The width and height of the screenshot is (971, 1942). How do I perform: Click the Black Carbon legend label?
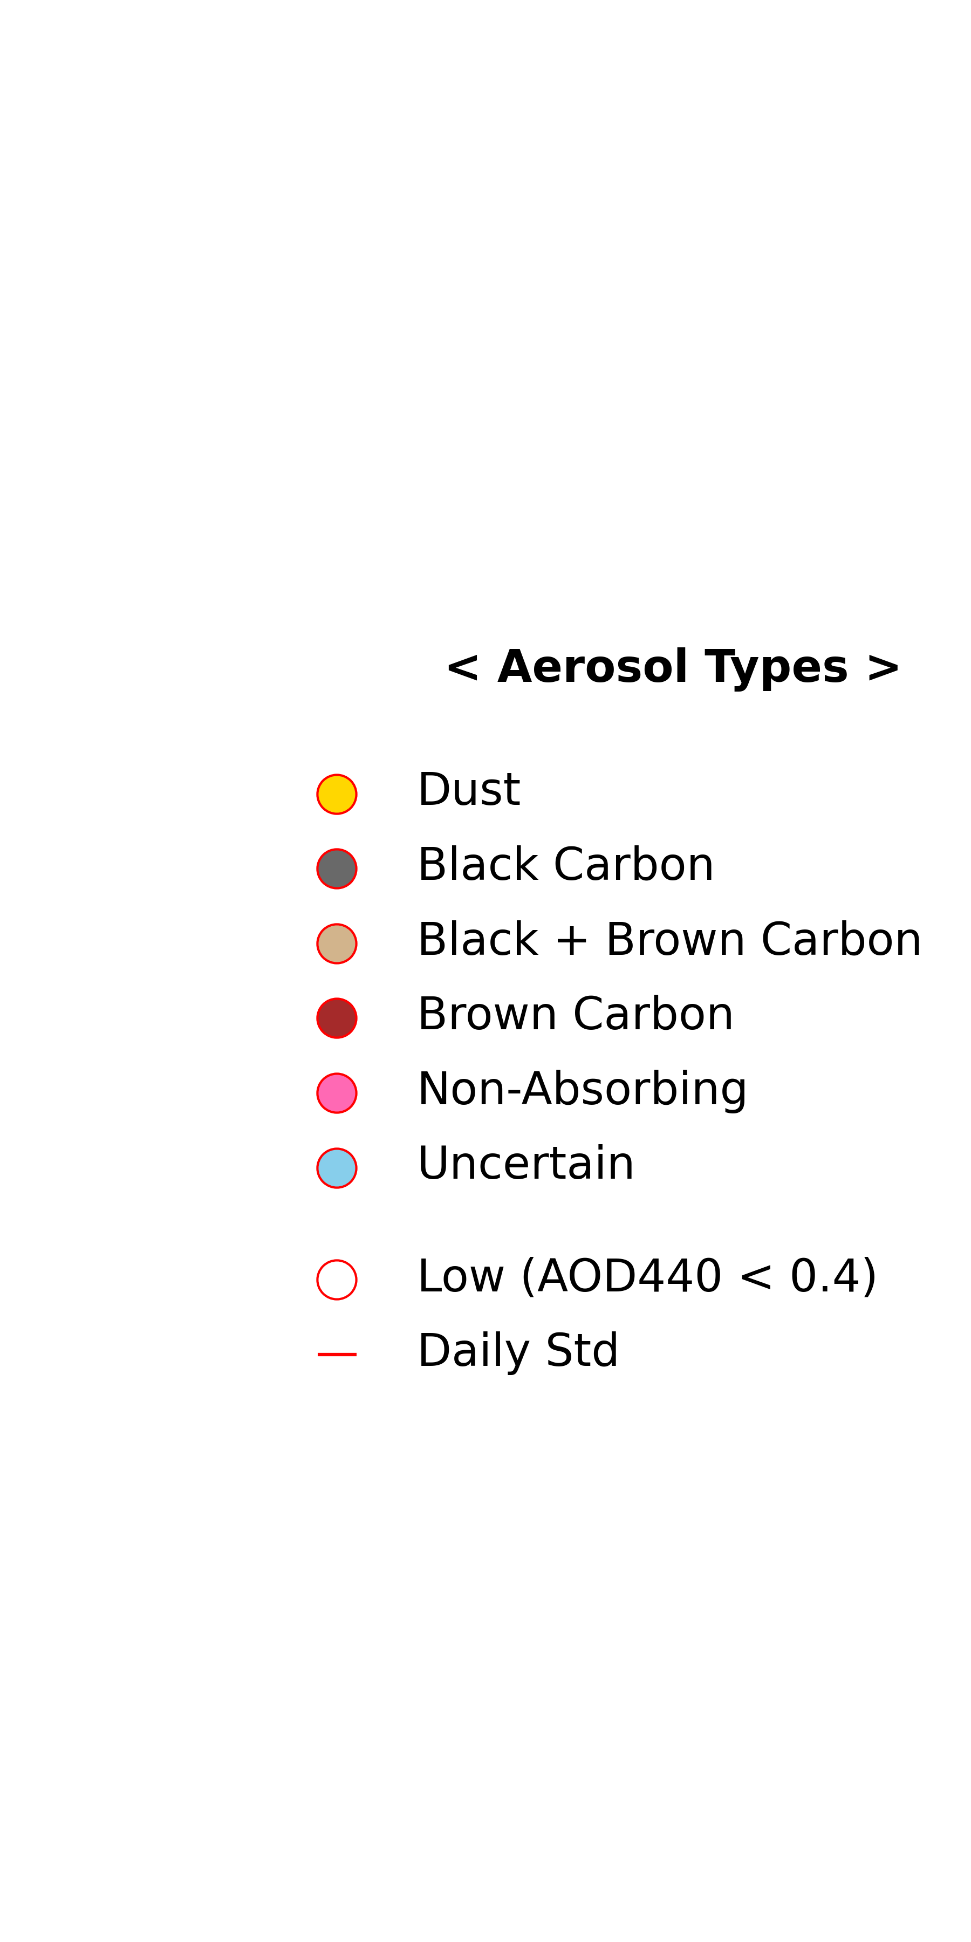pyautogui.click(x=565, y=864)
